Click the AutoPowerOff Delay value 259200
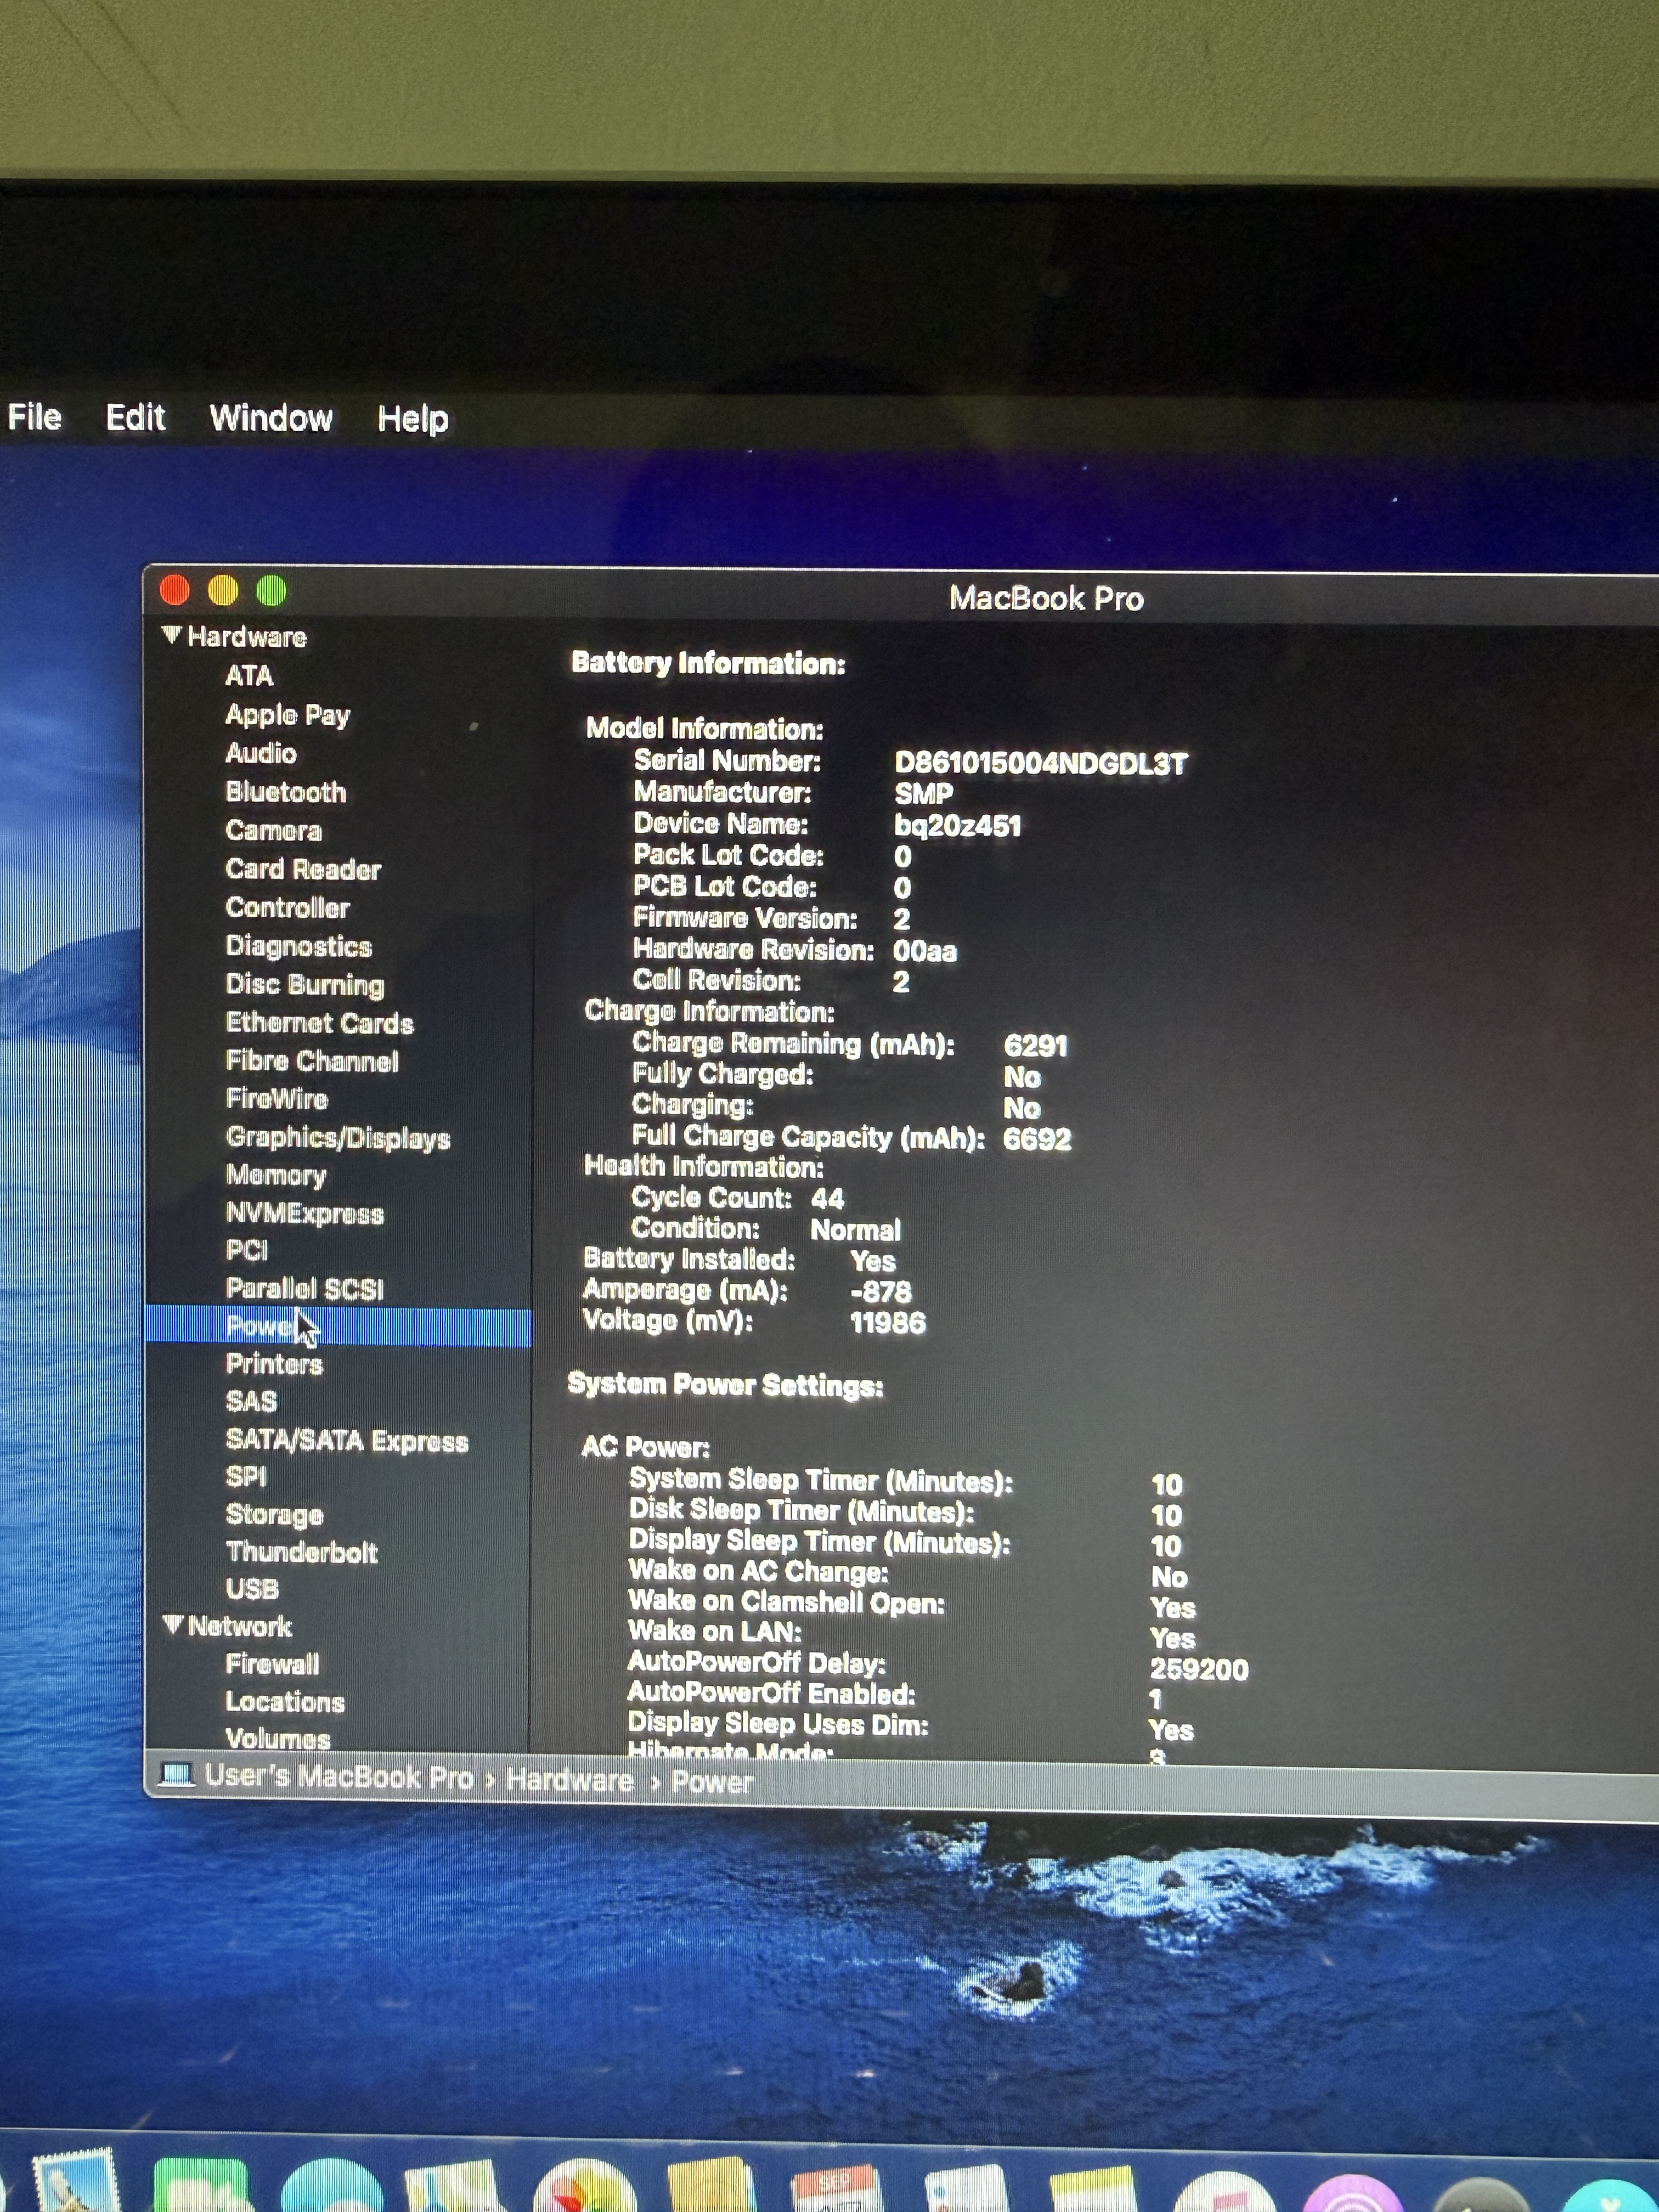Image resolution: width=1659 pixels, height=2212 pixels. point(1199,1669)
